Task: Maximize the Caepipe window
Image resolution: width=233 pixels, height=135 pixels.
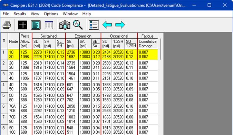Action: (210, 5)
